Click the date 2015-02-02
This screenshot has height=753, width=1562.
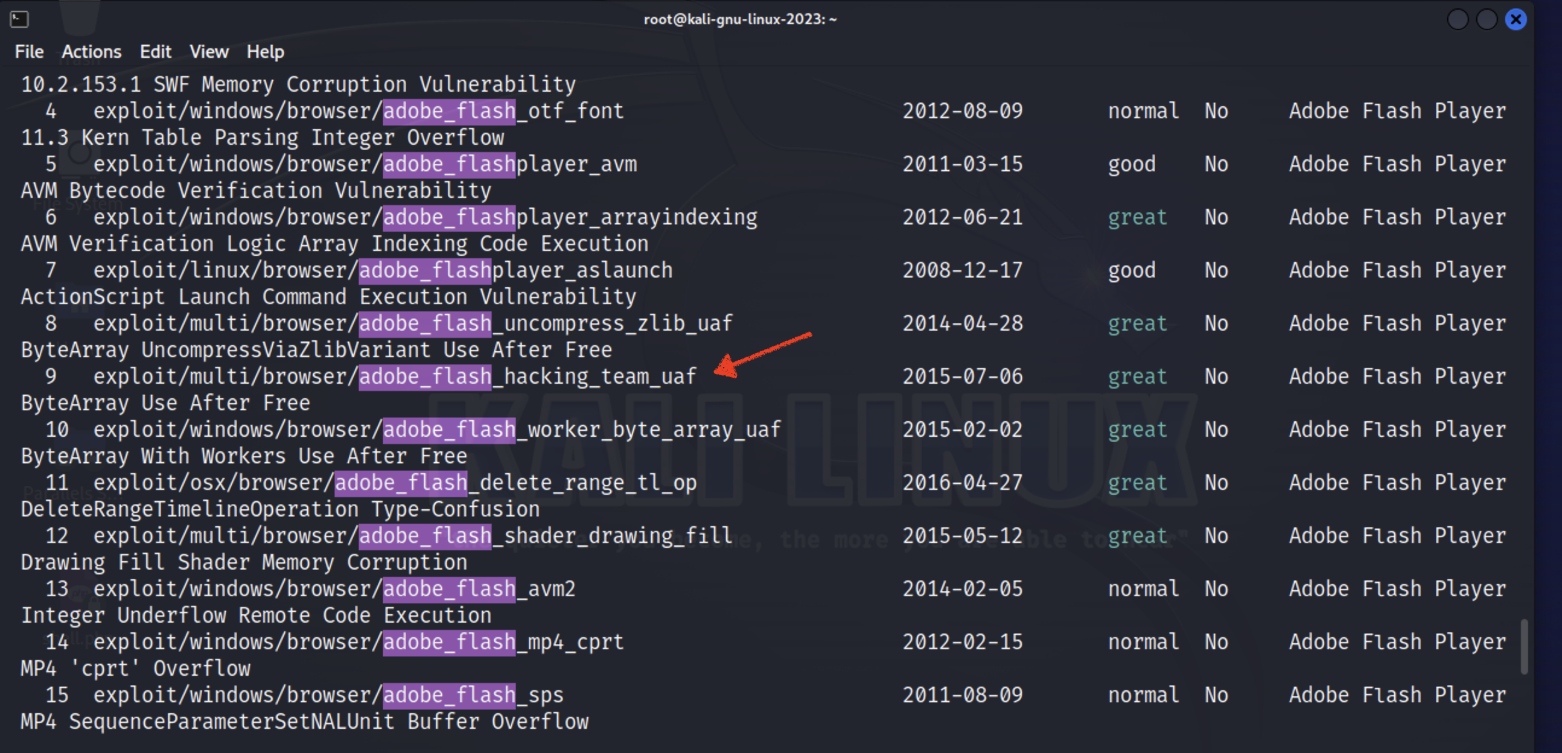tap(962, 430)
